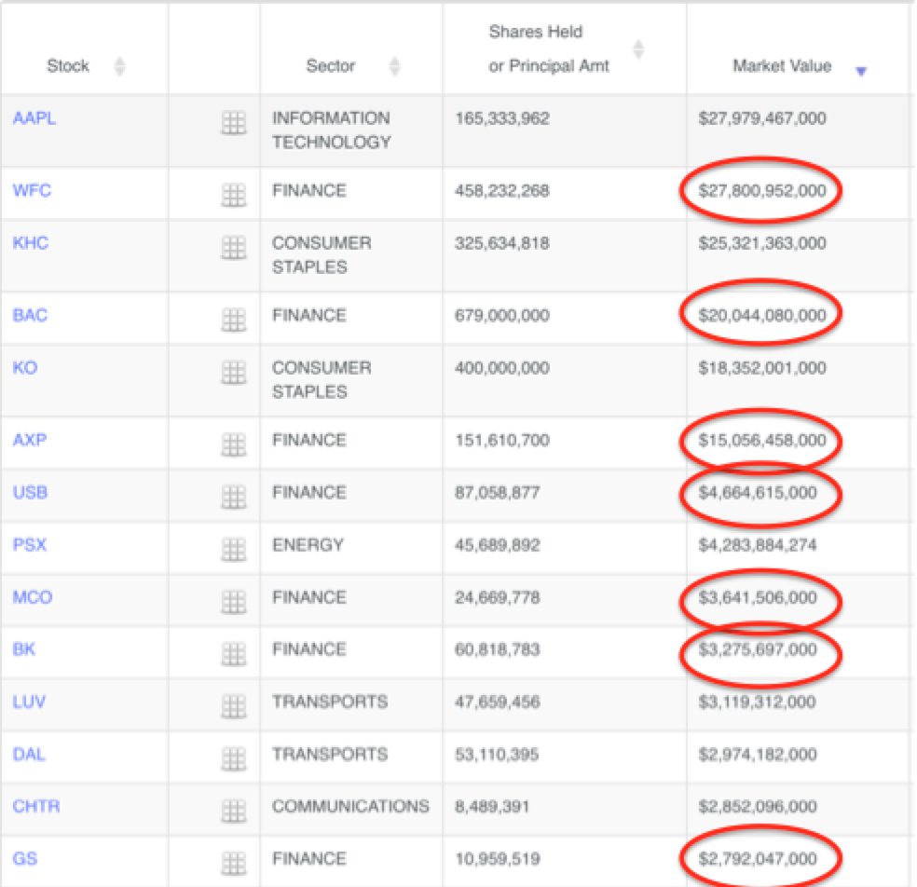This screenshot has width=917, height=887.
Task: Open the LUV stock link
Action: [29, 702]
